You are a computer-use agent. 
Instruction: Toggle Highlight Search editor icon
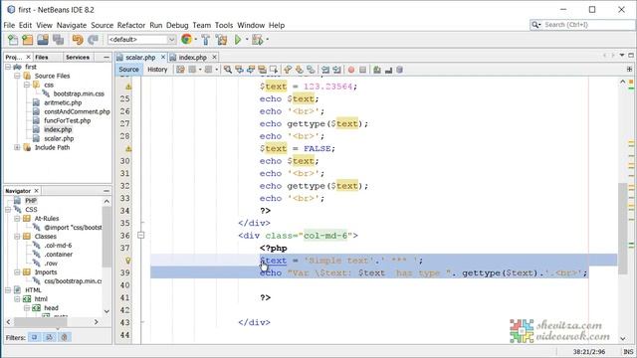pyautogui.click(x=262, y=70)
